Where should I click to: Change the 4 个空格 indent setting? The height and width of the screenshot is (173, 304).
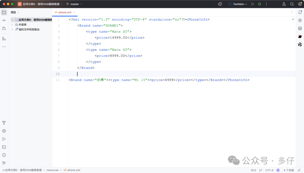click(289, 170)
